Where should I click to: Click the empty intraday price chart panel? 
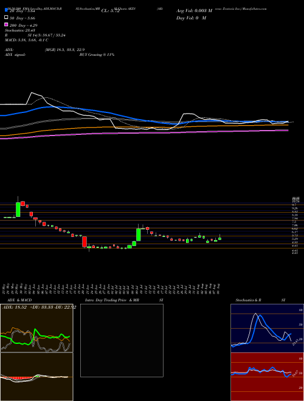click(122, 340)
